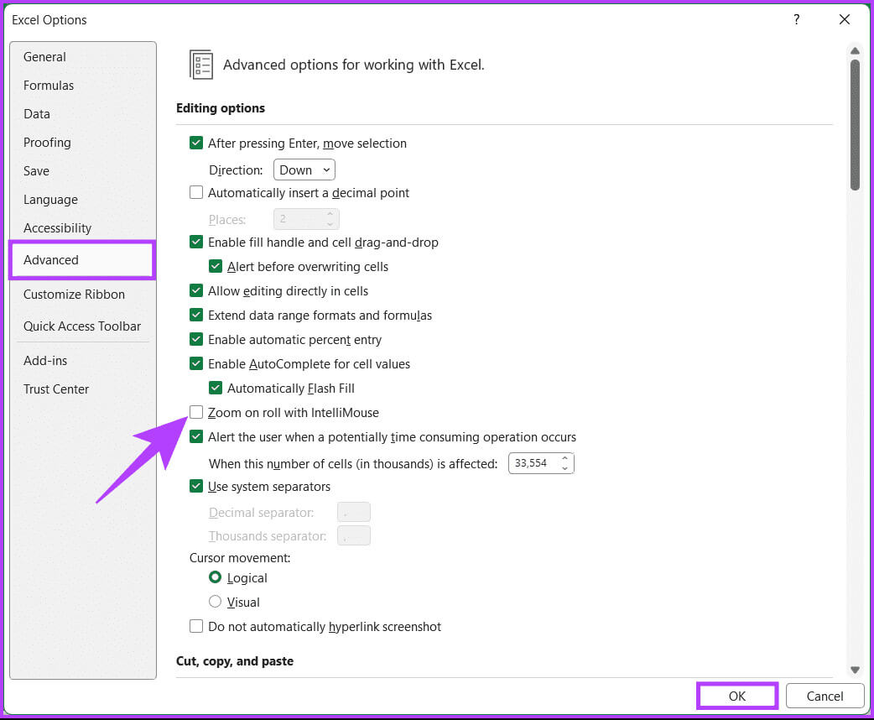
Task: Click the Thousands separator field
Action: click(353, 535)
